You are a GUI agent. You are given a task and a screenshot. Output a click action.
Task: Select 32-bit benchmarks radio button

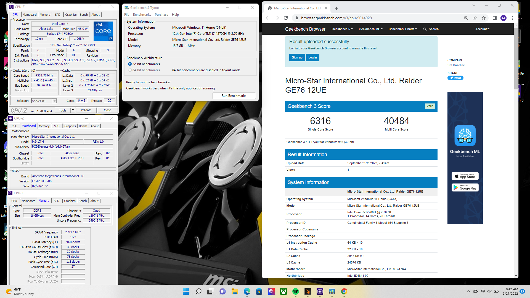coord(130,64)
